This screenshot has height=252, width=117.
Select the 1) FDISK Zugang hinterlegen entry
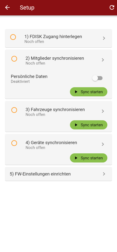click(x=58, y=38)
